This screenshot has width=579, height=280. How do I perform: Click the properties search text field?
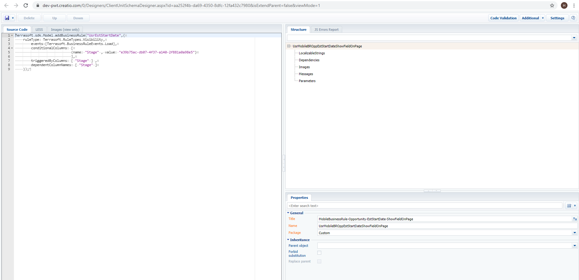click(x=425, y=206)
